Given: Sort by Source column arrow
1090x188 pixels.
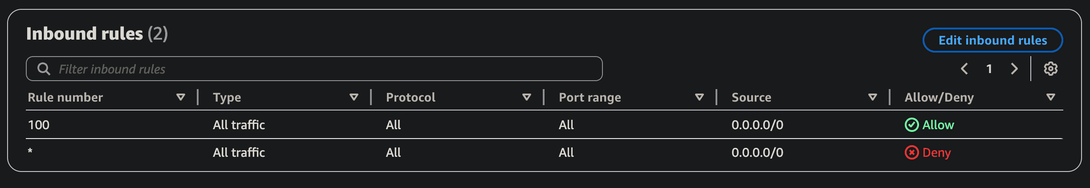Looking at the screenshot, I should point(873,97).
